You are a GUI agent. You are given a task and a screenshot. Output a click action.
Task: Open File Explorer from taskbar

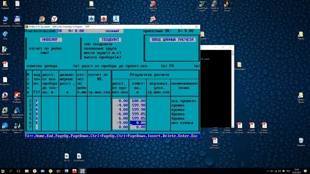point(27,171)
